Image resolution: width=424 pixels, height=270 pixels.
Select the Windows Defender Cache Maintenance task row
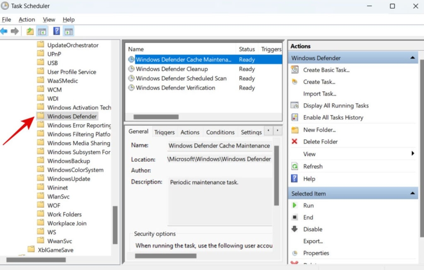coord(205,60)
